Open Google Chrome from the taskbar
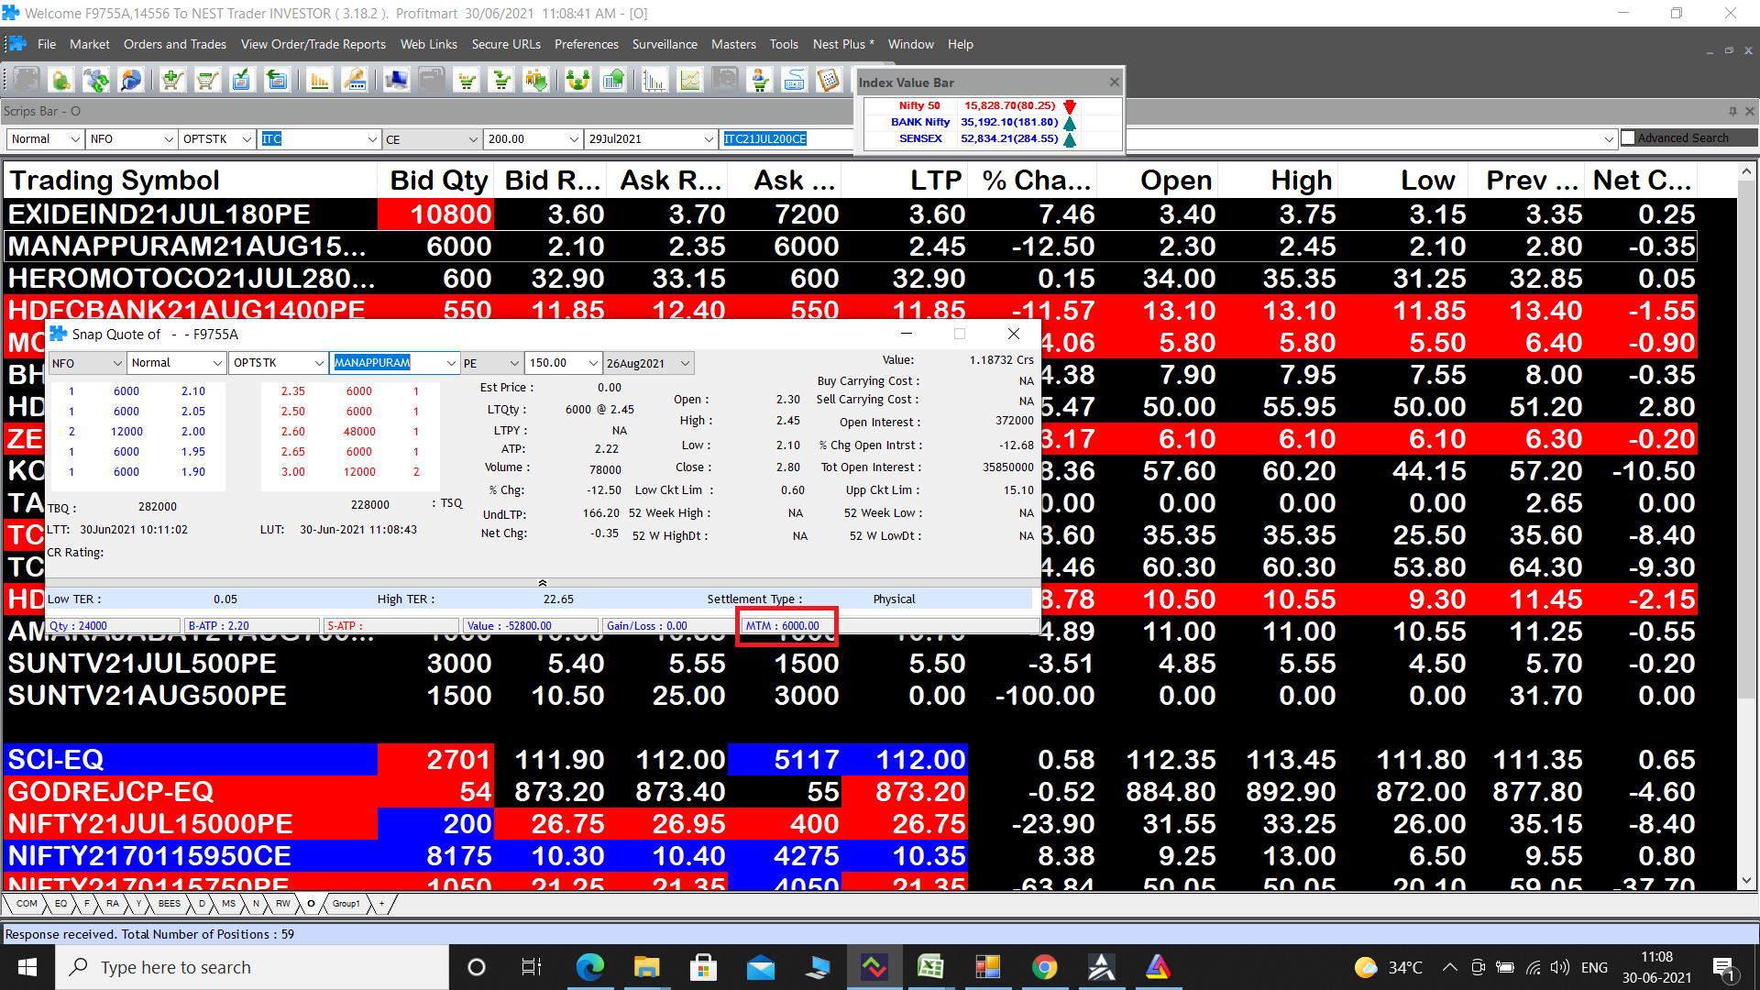Screen dimensions: 1760x990 pyautogui.click(x=1044, y=967)
